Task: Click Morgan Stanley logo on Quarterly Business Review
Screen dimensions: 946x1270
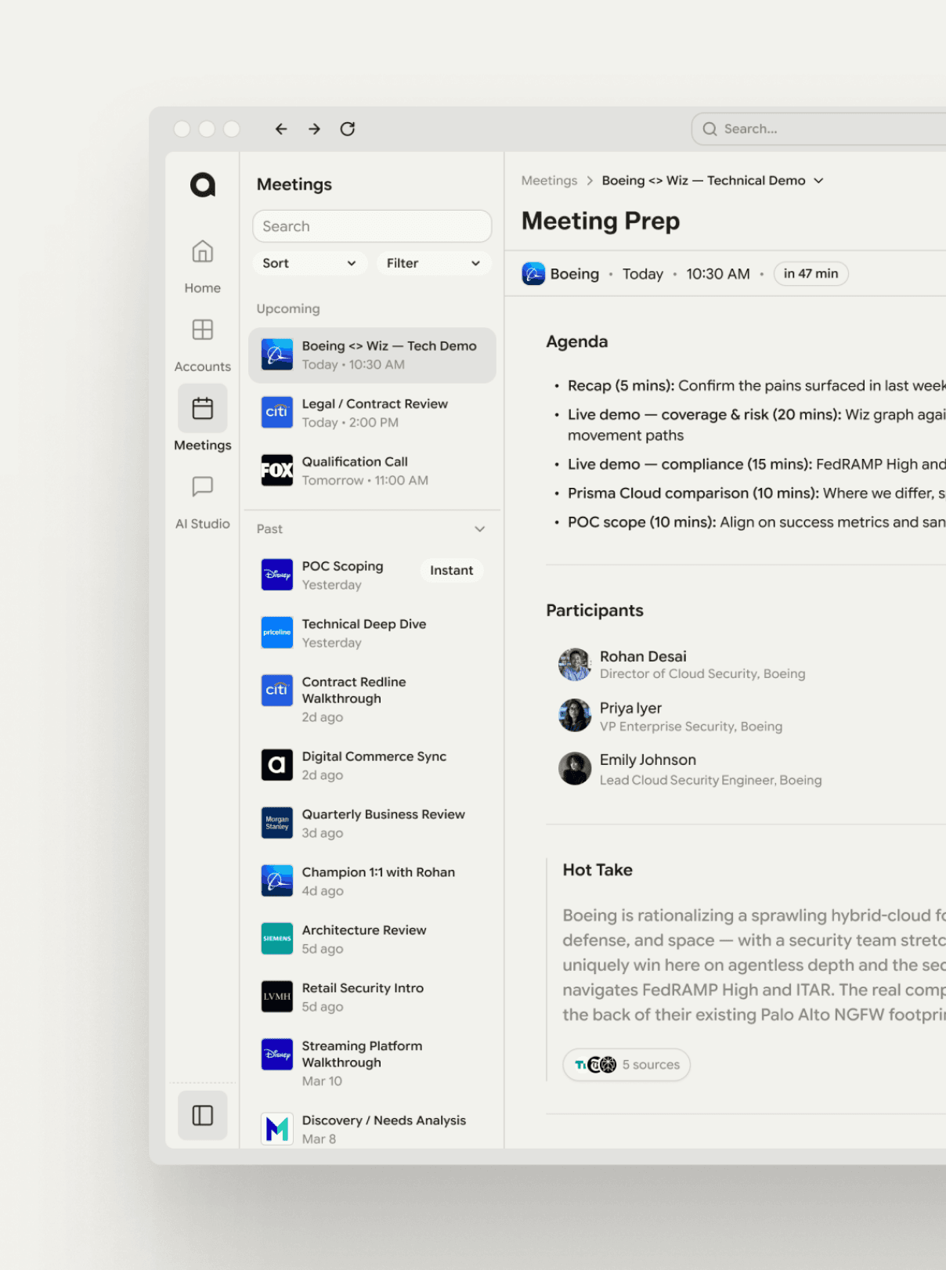Action: click(x=277, y=823)
